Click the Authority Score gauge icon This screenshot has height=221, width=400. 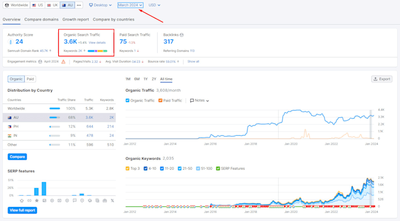point(11,42)
